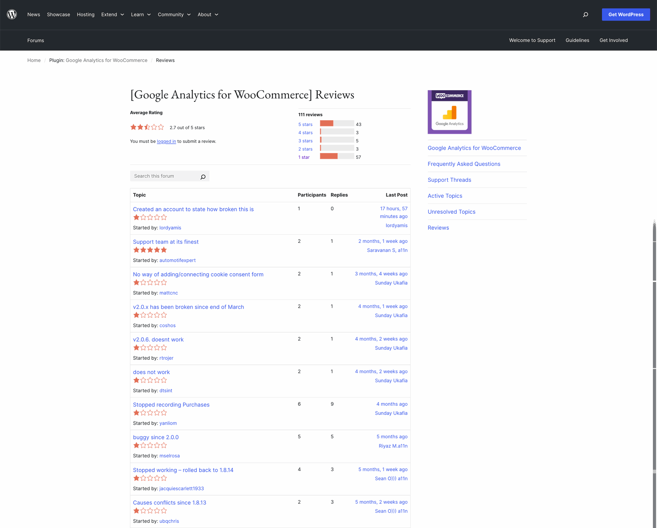The image size is (657, 528).
Task: Open the logged in link
Action: coord(166,141)
